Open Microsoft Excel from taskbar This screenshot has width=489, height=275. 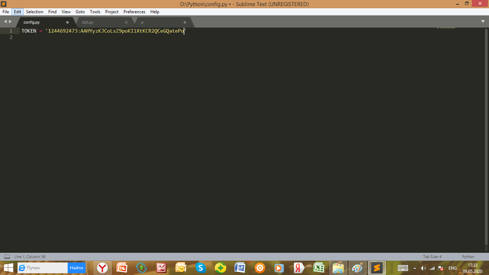tap(319, 268)
